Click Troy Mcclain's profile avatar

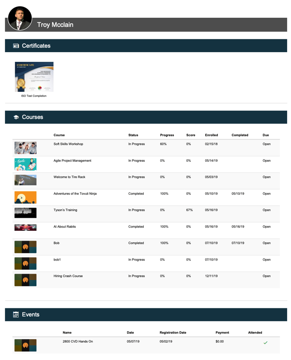20,19
